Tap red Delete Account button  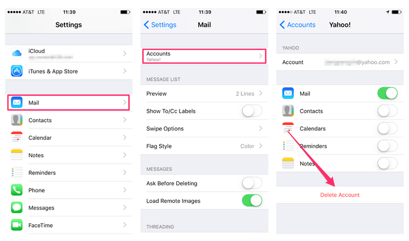339,195
